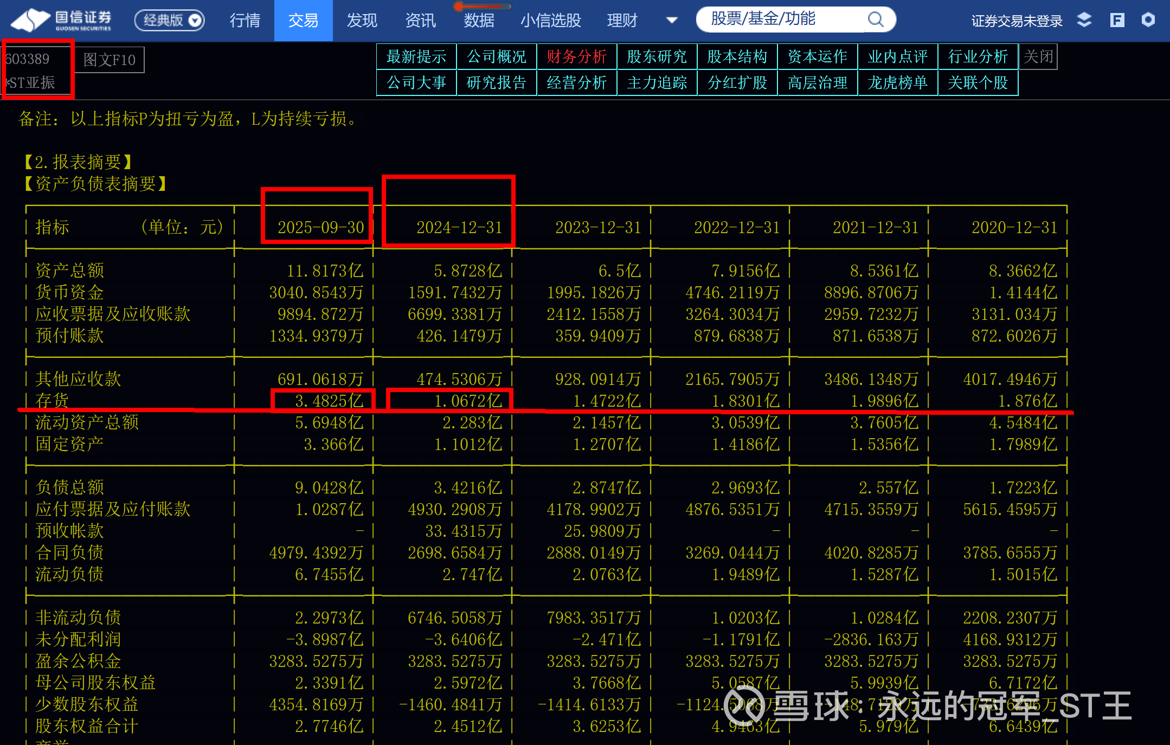
Task: Click the F icon in title bar
Action: pos(1117,20)
